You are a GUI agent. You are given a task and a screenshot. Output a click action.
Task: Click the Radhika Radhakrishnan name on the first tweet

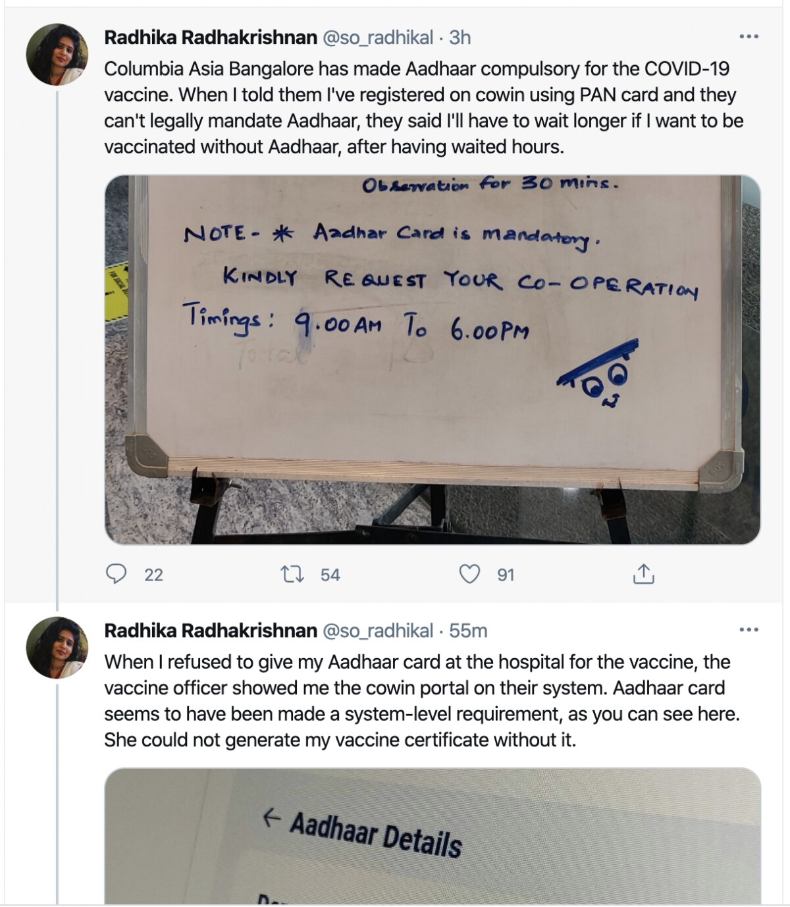coord(211,38)
